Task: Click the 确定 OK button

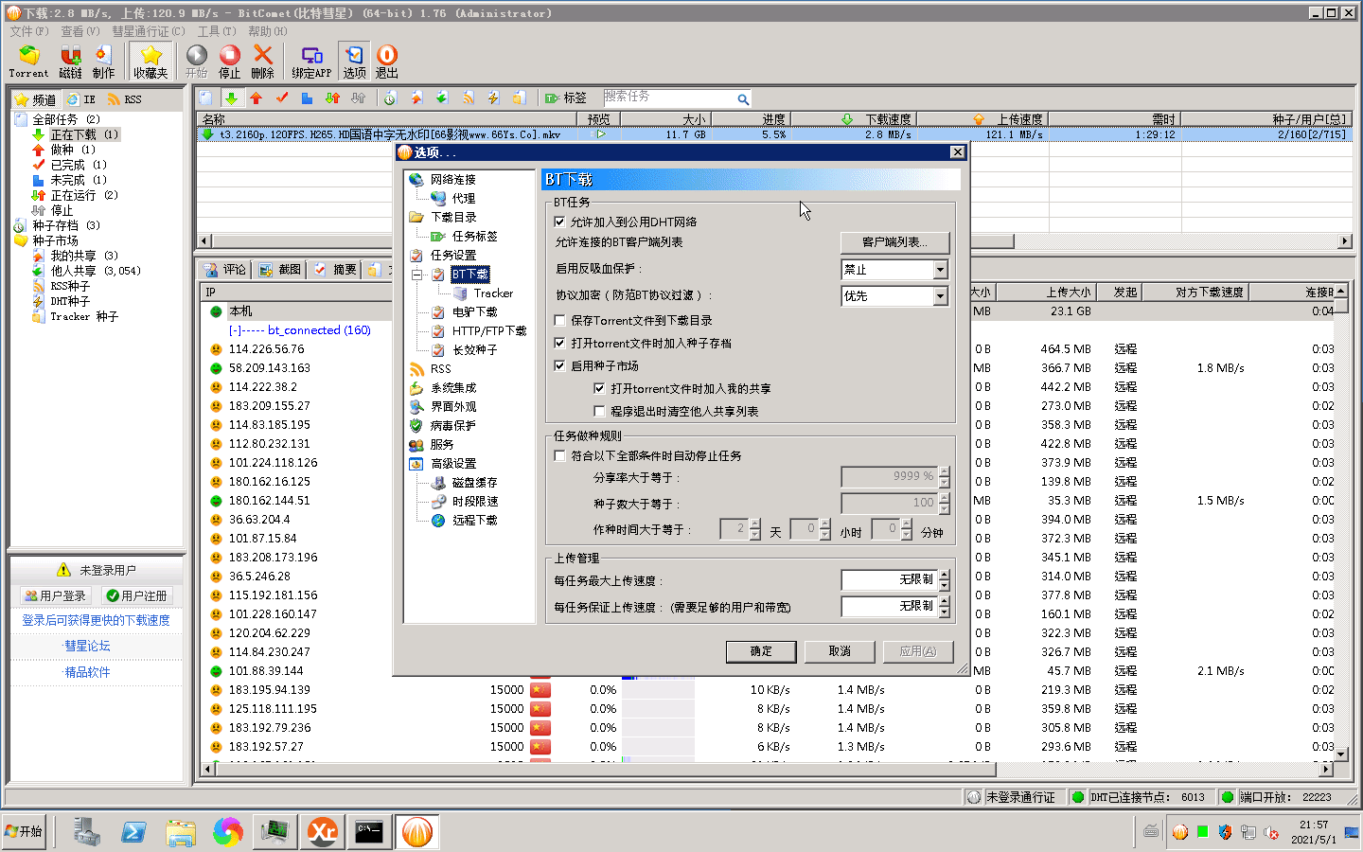Action: 761,651
